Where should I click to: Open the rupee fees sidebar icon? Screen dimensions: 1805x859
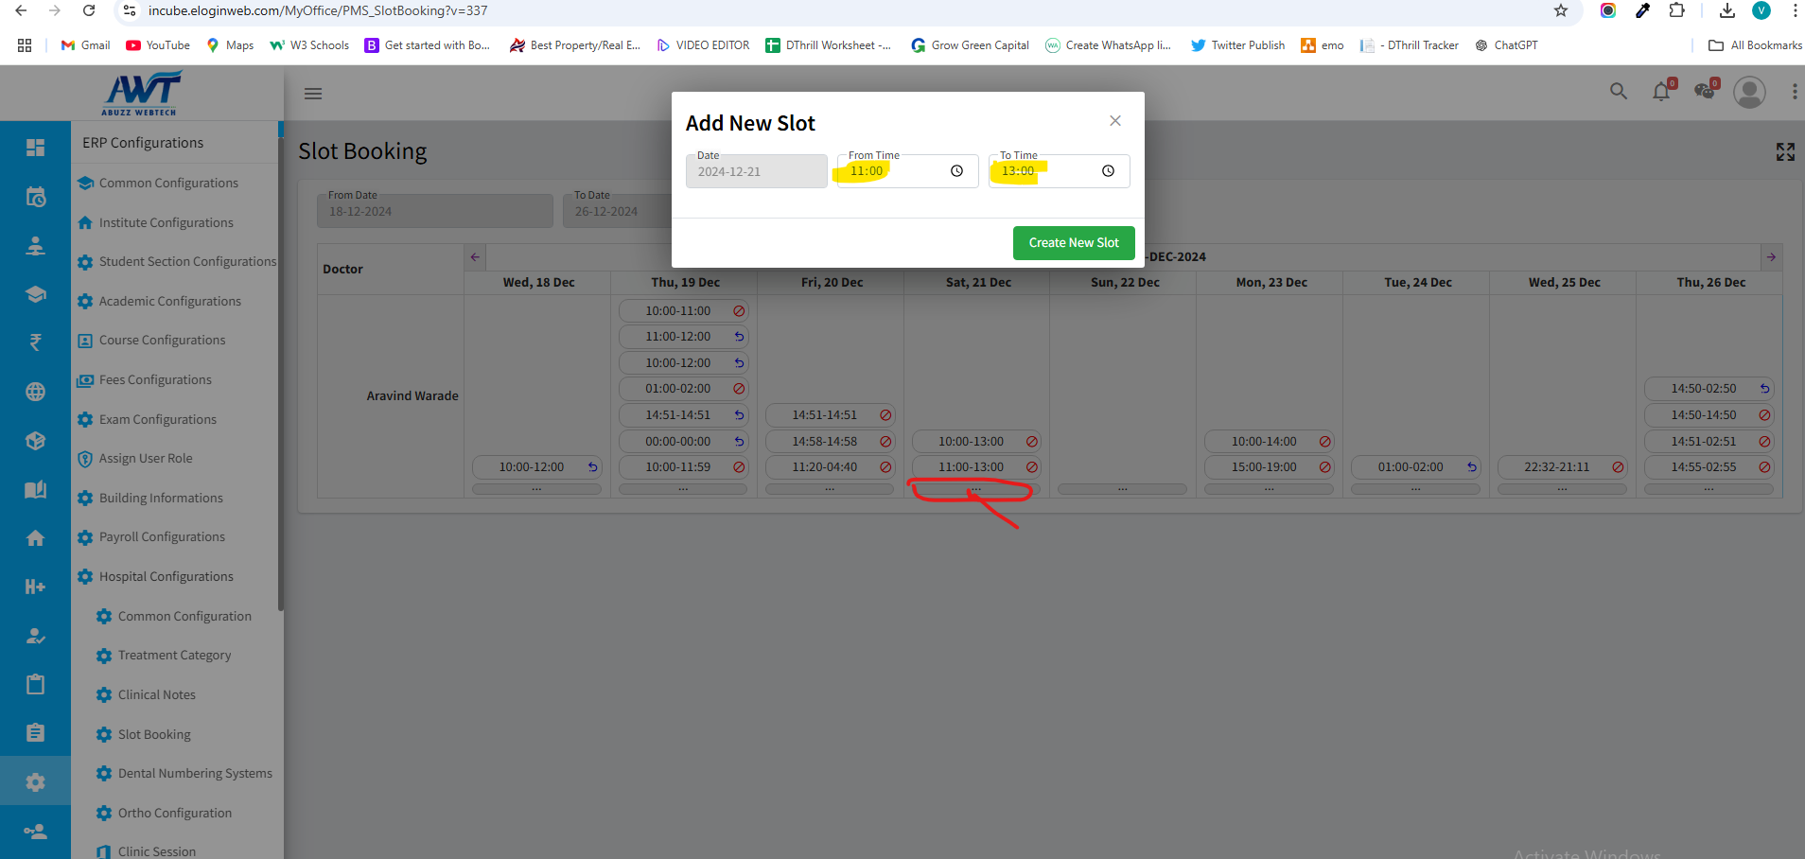pos(35,342)
